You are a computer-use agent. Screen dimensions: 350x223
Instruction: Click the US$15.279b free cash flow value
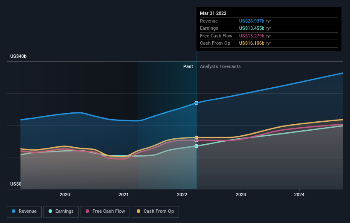(x=252, y=36)
